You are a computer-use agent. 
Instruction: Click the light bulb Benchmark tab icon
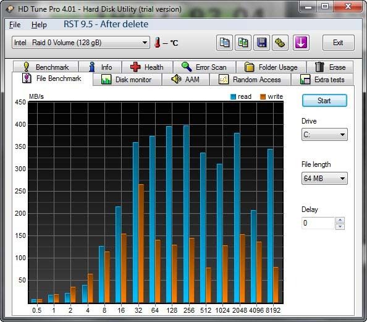[27, 67]
